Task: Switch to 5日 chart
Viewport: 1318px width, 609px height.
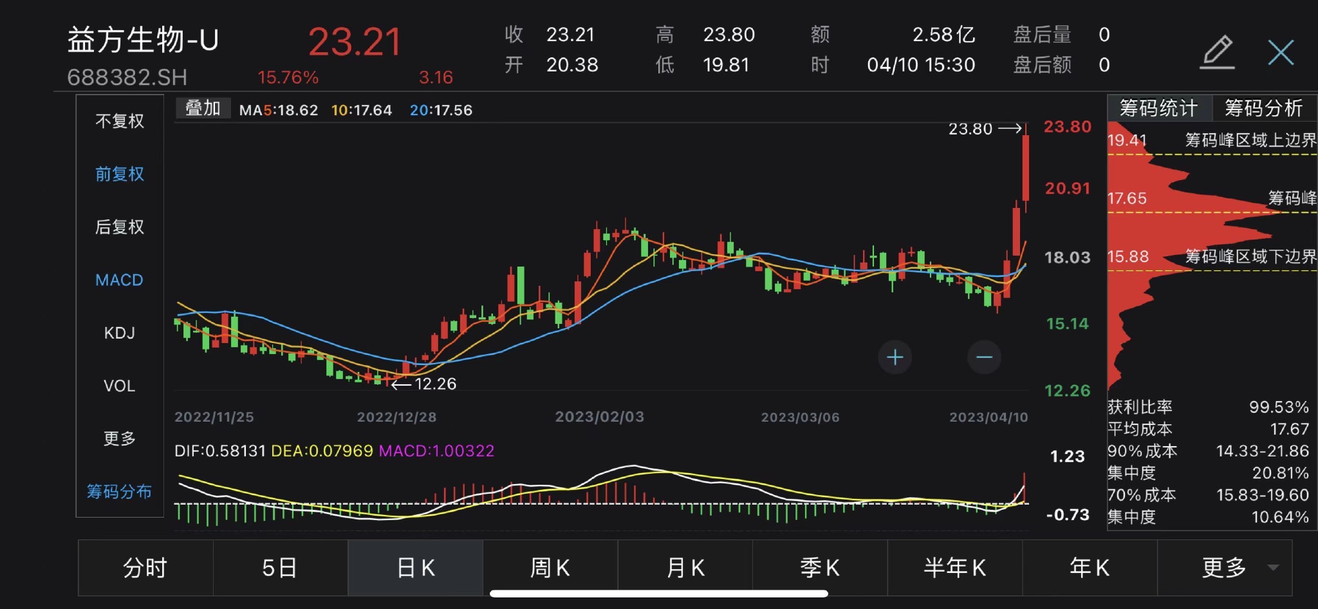Action: pos(280,568)
